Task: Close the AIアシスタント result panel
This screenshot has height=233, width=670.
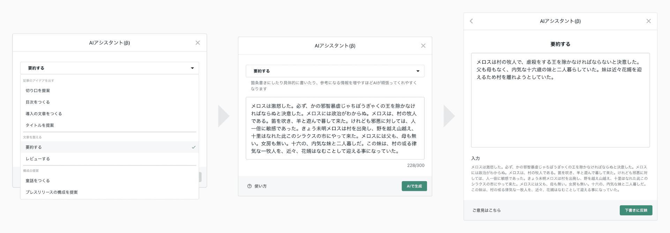Action: point(648,21)
